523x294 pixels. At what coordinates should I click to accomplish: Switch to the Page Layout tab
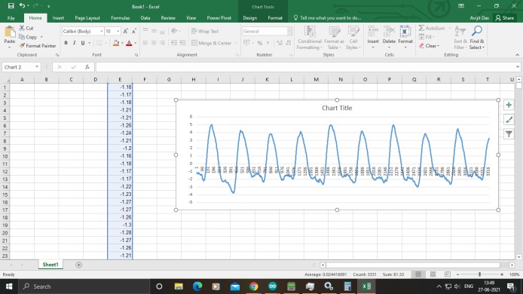(87, 18)
